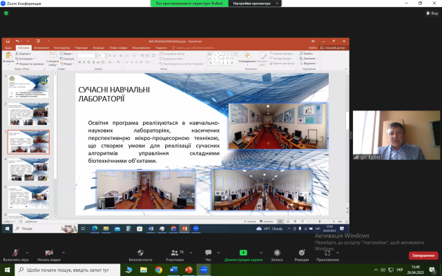This screenshot has height=276, width=442.
Task: Unmute microphone with Включить звук
Action: [16, 255]
